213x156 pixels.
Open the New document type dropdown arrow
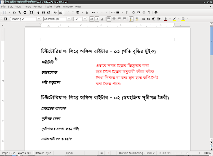tap(10, 13)
